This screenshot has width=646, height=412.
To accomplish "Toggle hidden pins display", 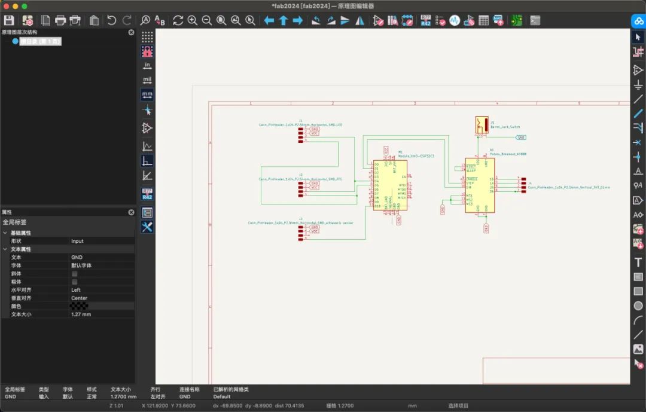I will pos(147,128).
